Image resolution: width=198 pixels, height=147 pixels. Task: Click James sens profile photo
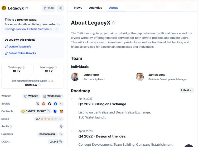click(140, 77)
